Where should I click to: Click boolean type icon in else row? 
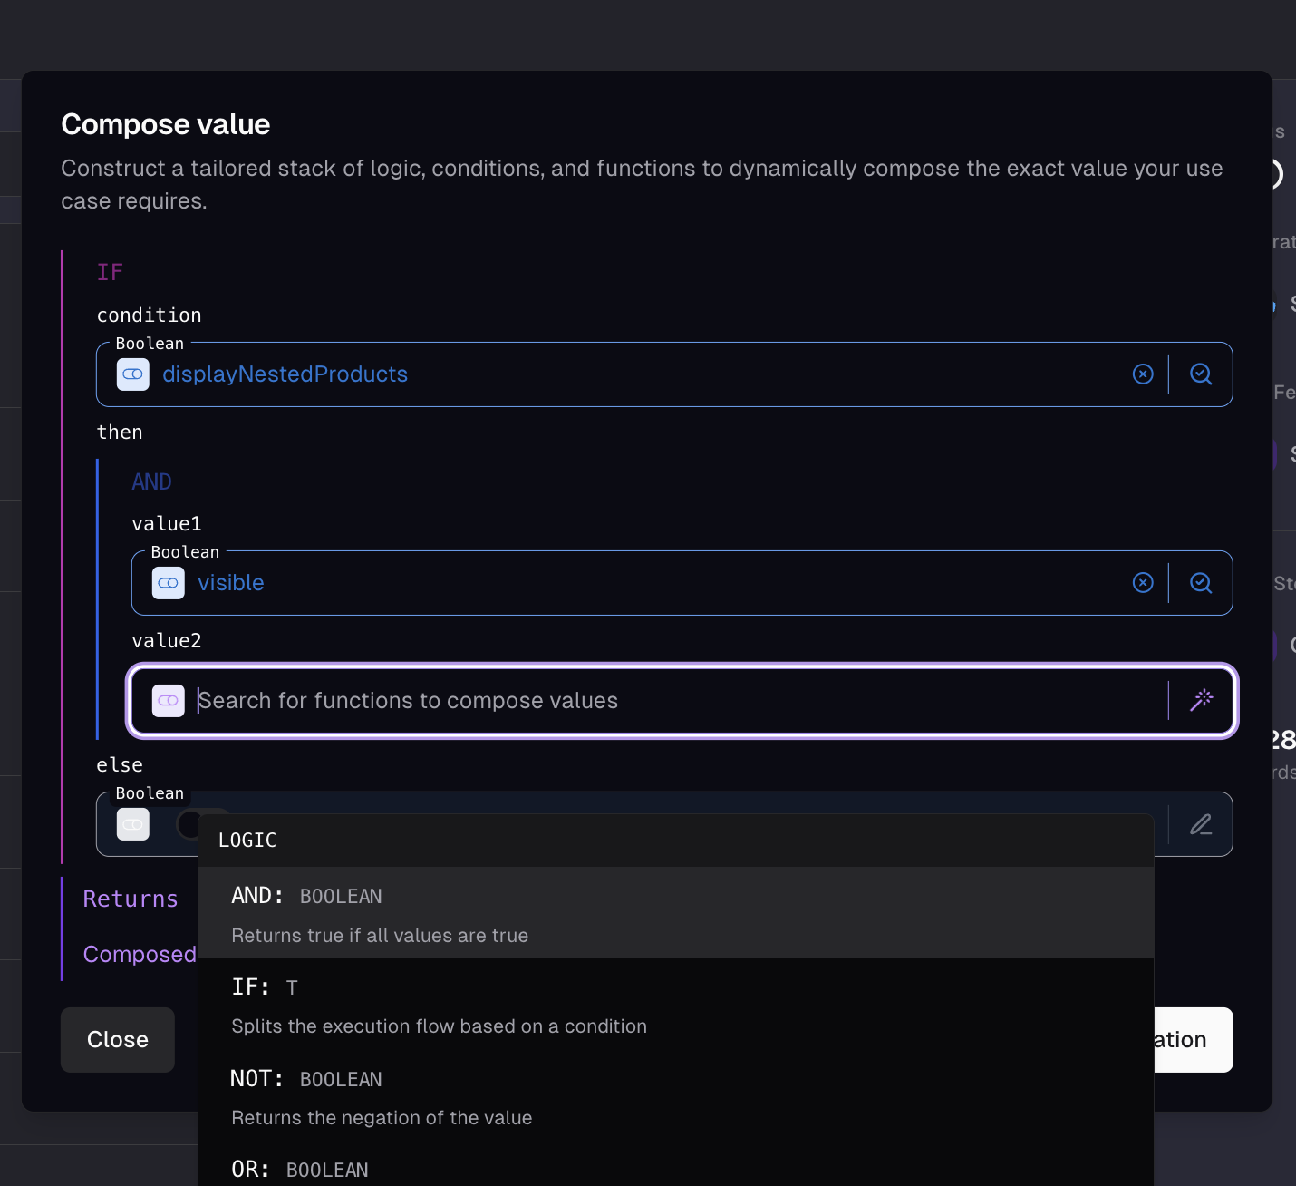click(133, 824)
